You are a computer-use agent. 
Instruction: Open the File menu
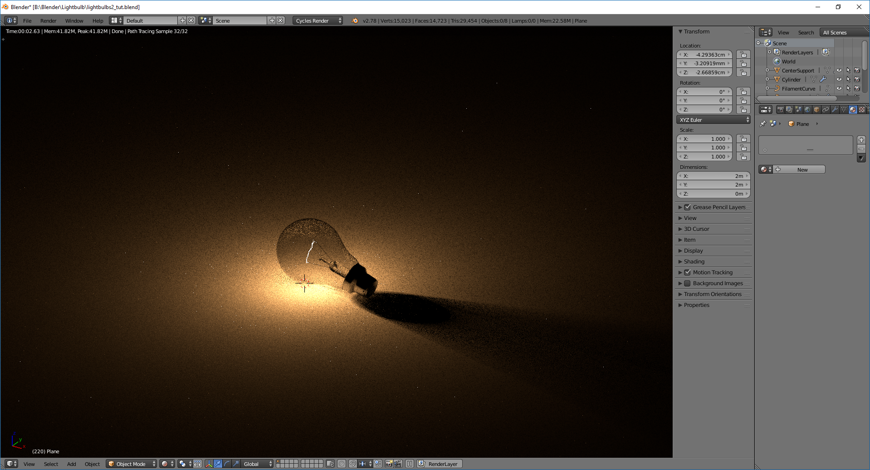pos(27,20)
